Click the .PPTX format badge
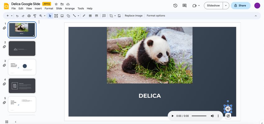The height and width of the screenshot is (124, 264). coord(47,4)
